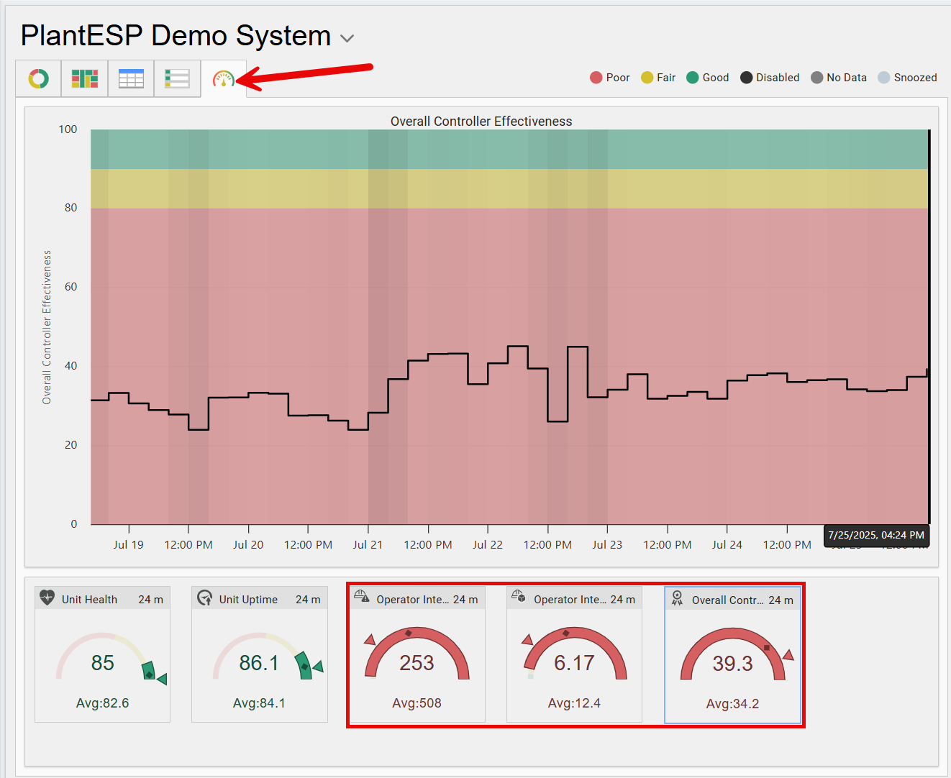Toggle the Good legend entry
The image size is (951, 778).
[x=708, y=78]
